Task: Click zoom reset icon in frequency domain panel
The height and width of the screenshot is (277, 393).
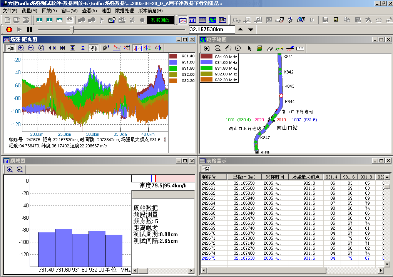Action: point(20,170)
